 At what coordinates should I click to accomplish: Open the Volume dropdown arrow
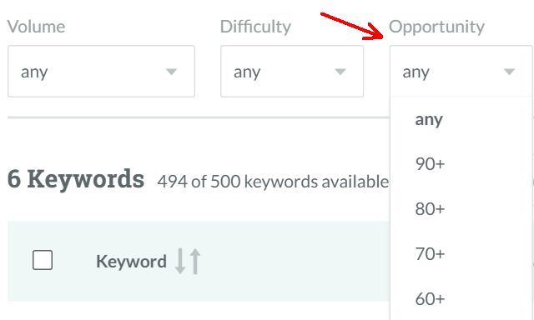point(171,72)
